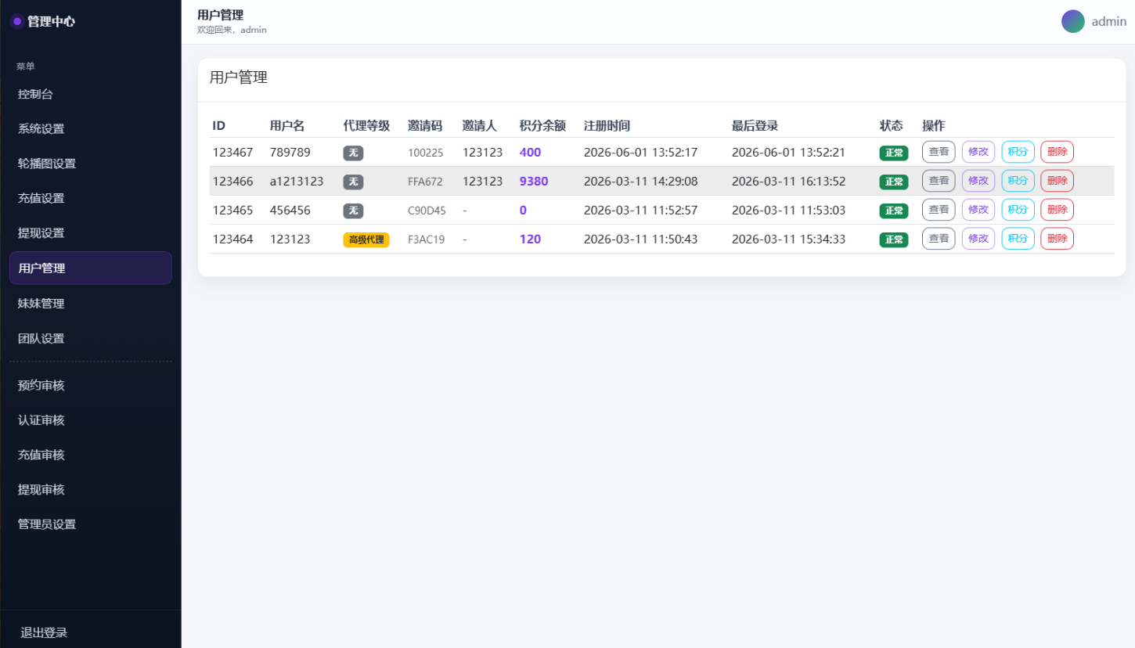The width and height of the screenshot is (1135, 648).
Task: Edit user ID 123464 via 修改
Action: tap(978, 239)
